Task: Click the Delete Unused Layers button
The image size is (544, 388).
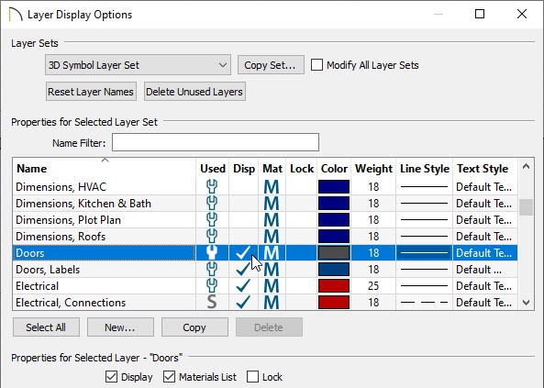Action: [194, 92]
